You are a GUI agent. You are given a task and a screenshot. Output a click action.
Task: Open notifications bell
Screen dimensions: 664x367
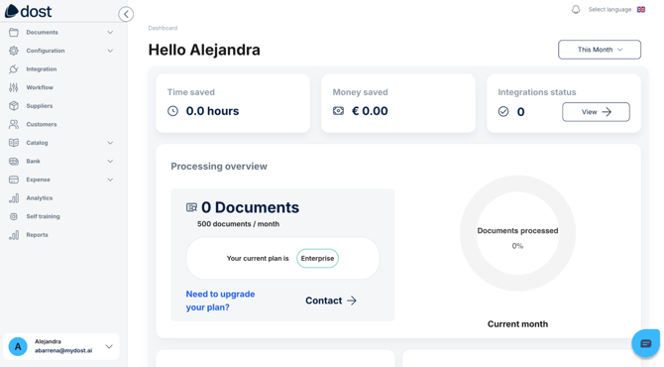(x=576, y=9)
